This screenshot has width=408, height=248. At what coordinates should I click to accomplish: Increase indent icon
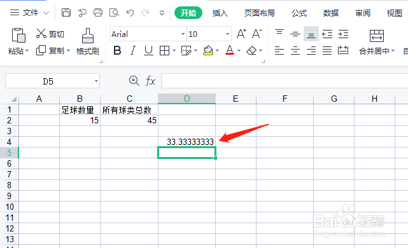343,34
